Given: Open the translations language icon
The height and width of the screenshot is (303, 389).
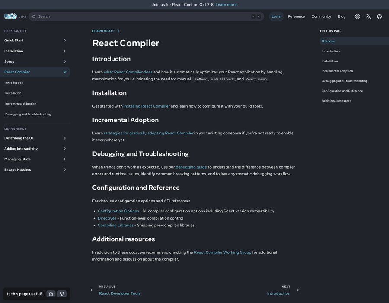Looking at the screenshot, I should tap(368, 16).
